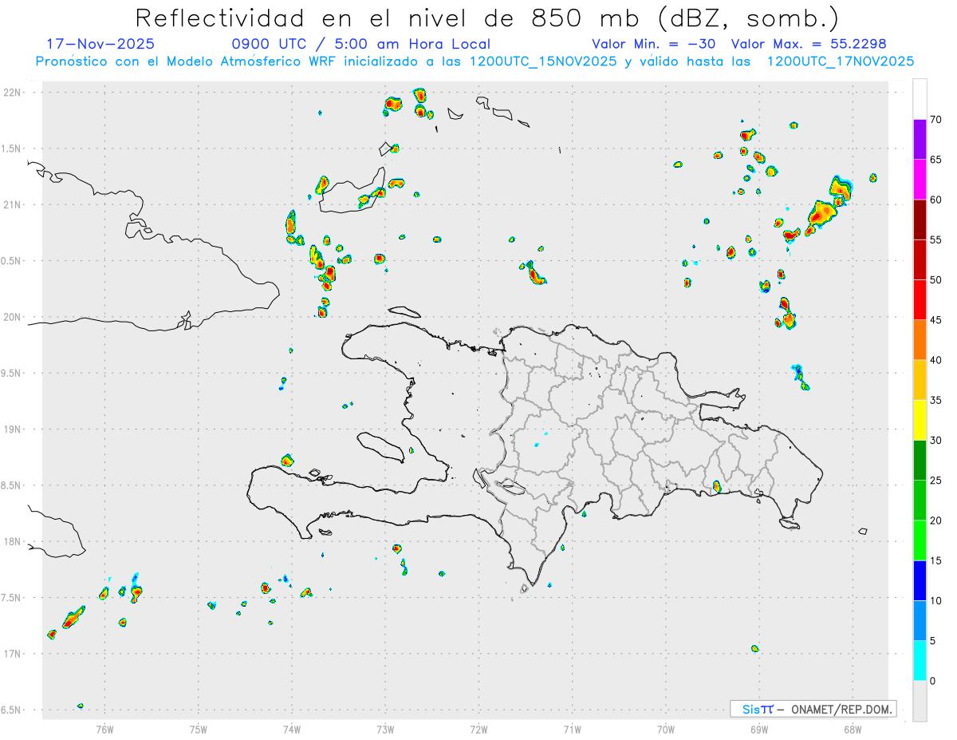Select the orange 40–45 dBZ colorbar segment
The image size is (957, 740).
tap(920, 340)
